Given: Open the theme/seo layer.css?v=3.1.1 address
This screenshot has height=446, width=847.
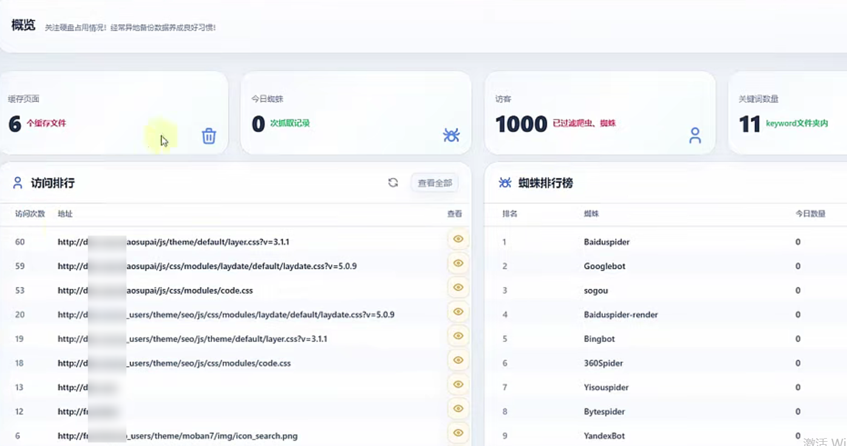Looking at the screenshot, I should [192, 339].
